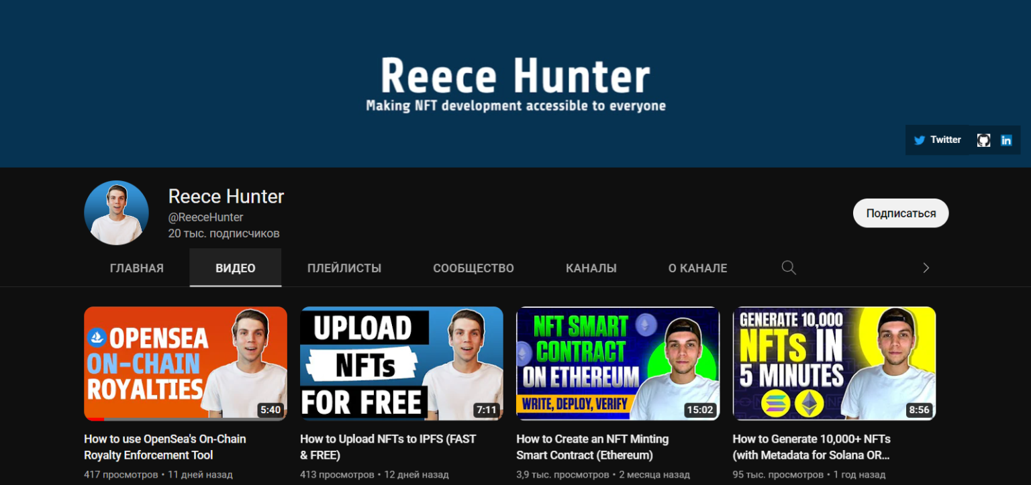1031x485 pixels.
Task: Click the 417 просмотров • 11 дней назад text
Action: (x=158, y=475)
